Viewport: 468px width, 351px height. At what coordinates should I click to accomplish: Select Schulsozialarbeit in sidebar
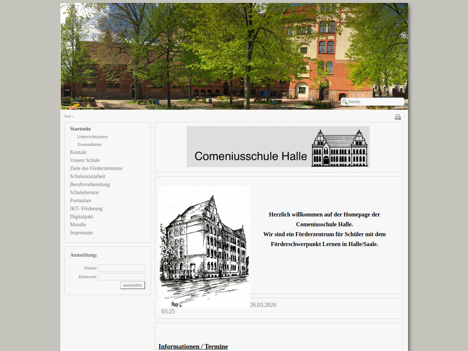(88, 176)
